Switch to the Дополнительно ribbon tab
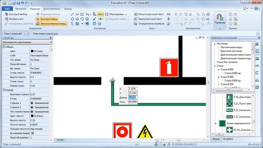 pos(52,9)
